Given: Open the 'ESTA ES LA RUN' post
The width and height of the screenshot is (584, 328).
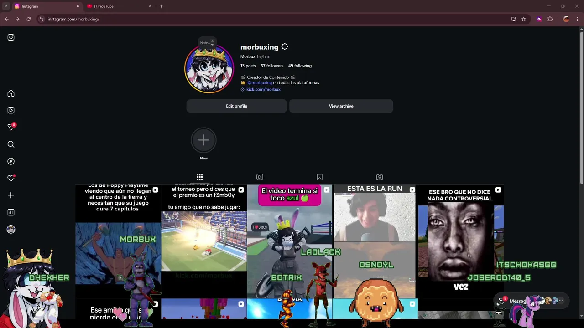Looking at the screenshot, I should [x=375, y=241].
